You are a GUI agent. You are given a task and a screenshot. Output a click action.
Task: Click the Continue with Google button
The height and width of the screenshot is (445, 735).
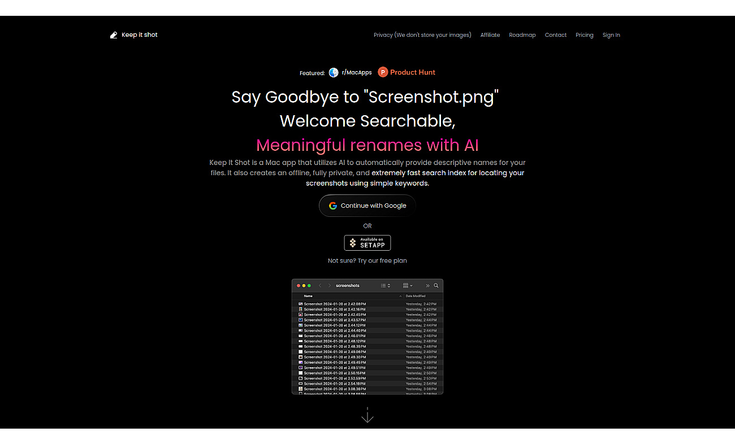pos(367,206)
